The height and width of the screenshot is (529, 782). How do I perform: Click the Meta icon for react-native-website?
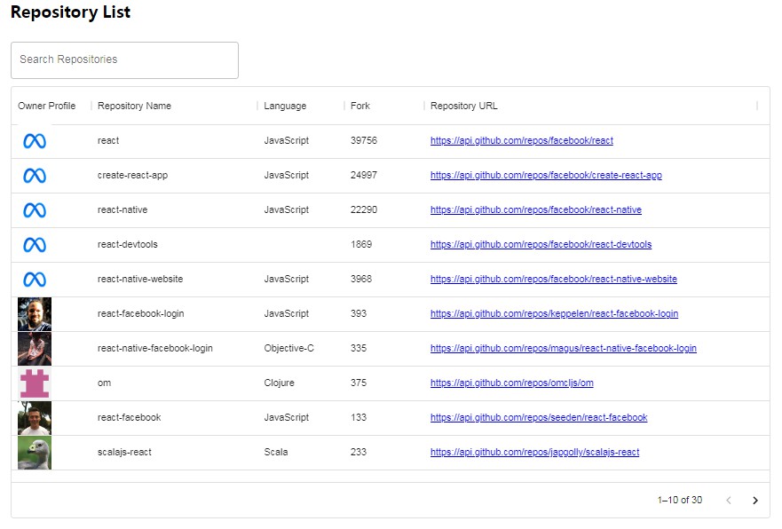tap(34, 279)
